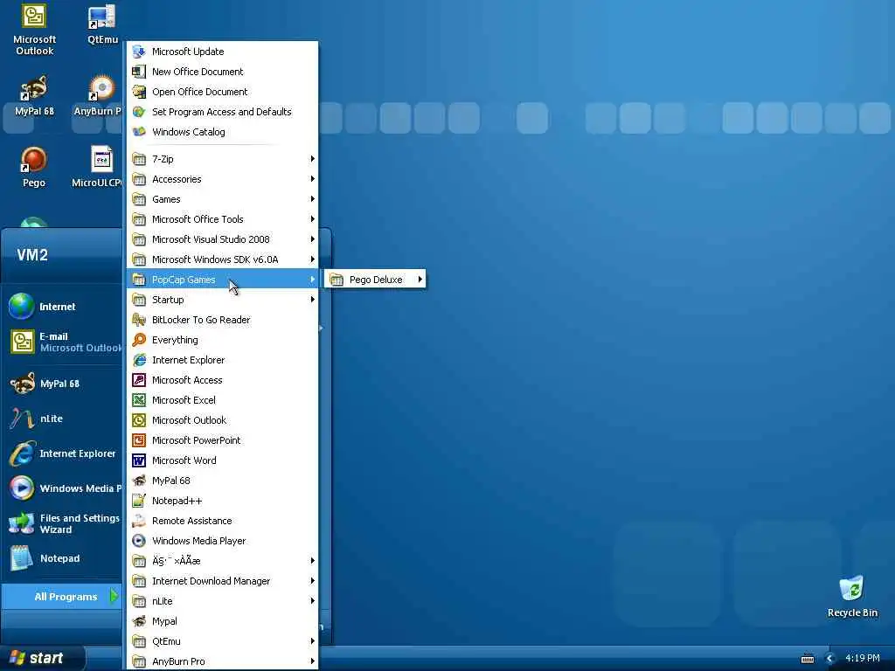
Task: Click nLite icon in Start menu left pane
Action: [x=22, y=419]
